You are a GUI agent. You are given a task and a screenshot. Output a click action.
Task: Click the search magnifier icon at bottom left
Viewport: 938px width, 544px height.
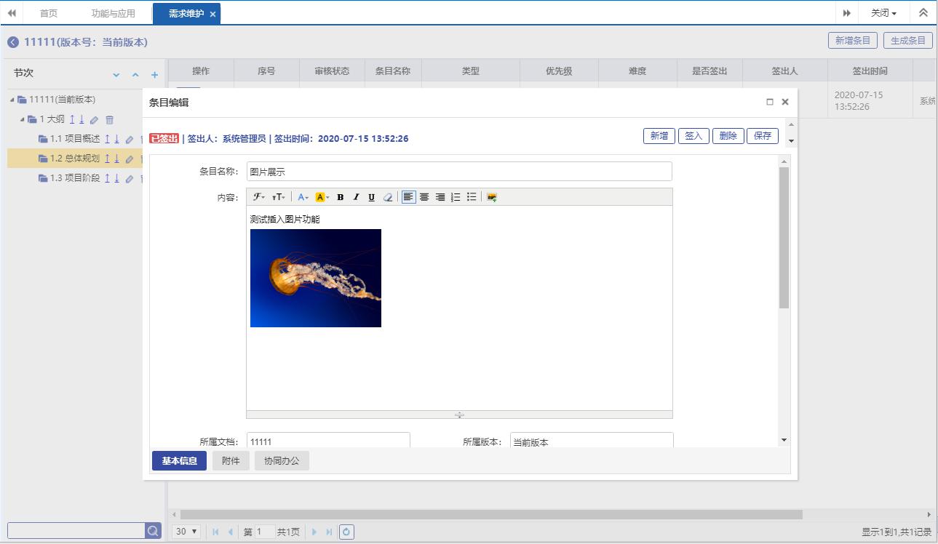153,531
